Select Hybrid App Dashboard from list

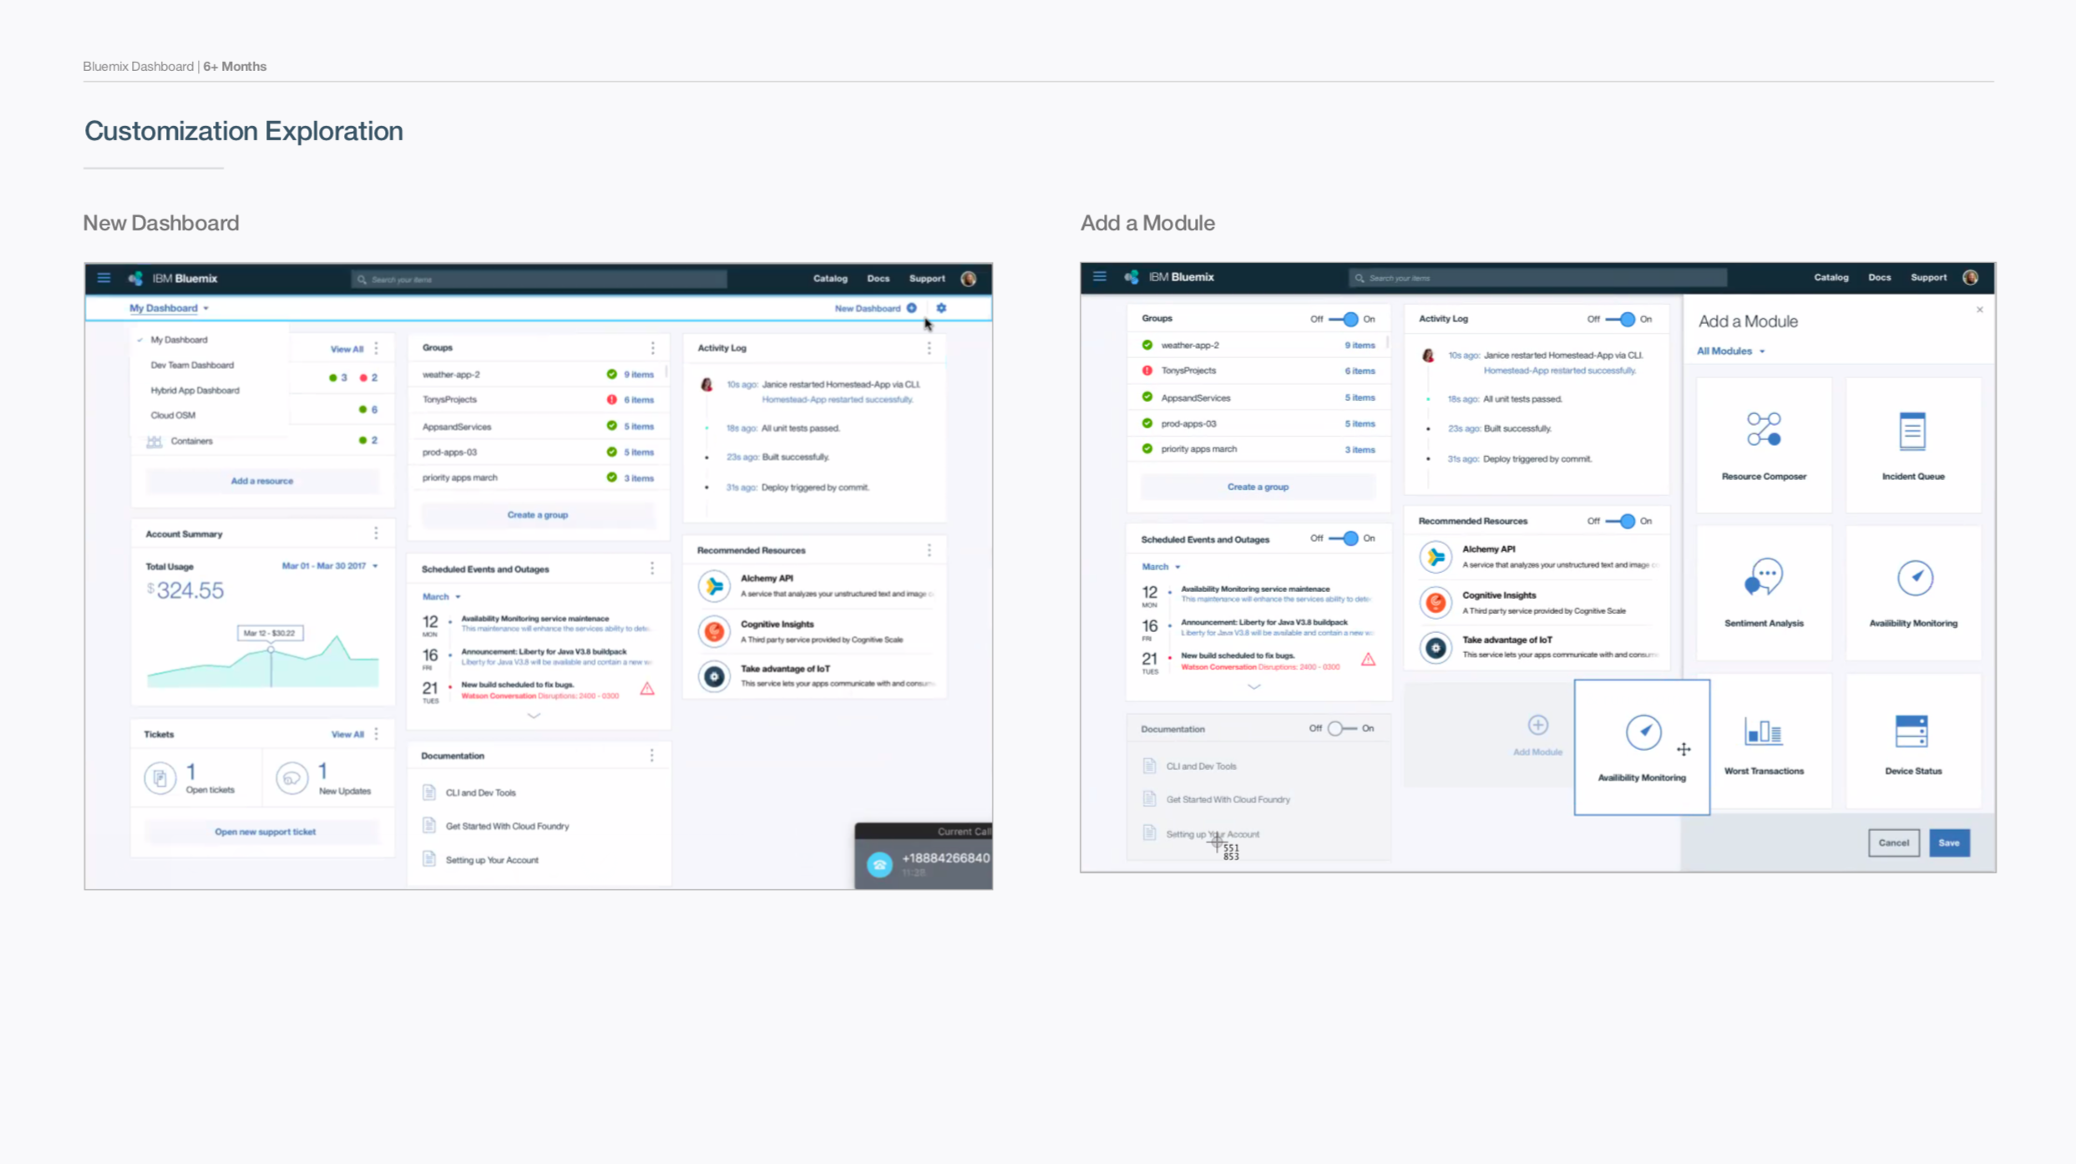[x=195, y=390]
